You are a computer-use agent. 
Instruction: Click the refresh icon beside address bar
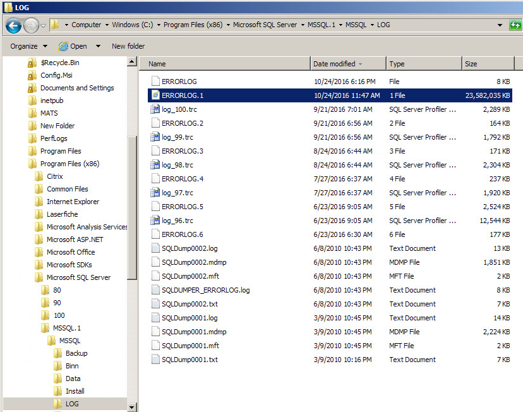pos(515,25)
